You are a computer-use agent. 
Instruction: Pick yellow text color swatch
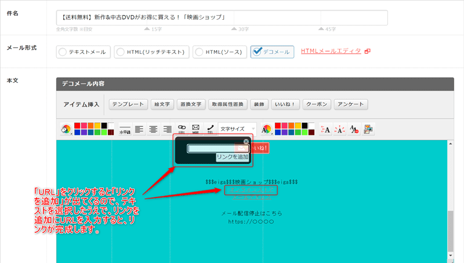tap(298, 126)
